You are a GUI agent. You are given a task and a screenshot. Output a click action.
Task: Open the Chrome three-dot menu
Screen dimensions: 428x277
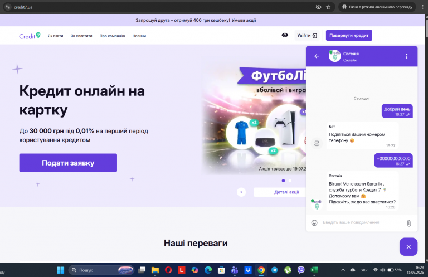422,7
